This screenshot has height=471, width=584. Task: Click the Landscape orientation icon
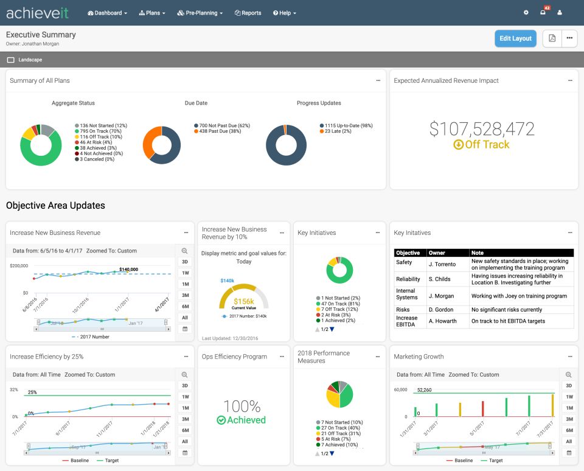tap(11, 60)
